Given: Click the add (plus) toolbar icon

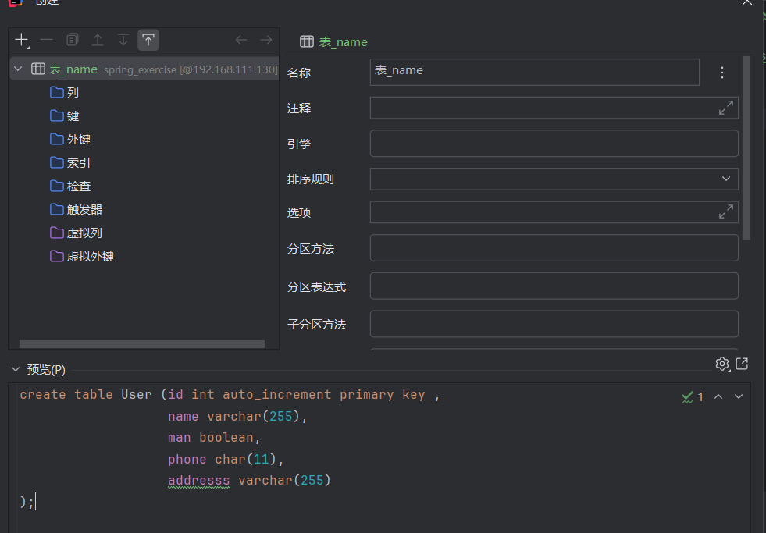Looking at the screenshot, I should [22, 40].
